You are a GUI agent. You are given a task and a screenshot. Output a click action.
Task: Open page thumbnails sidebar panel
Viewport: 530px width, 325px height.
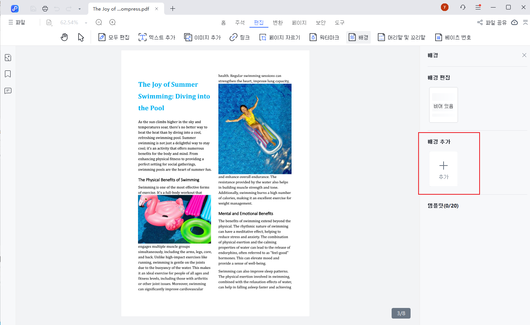8,58
